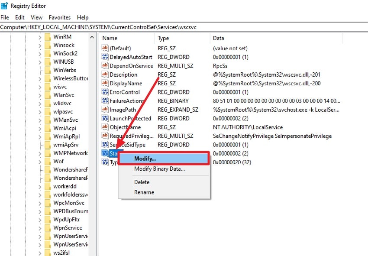Expand the workerdd tree node
368x256 pixels.
point(40,187)
